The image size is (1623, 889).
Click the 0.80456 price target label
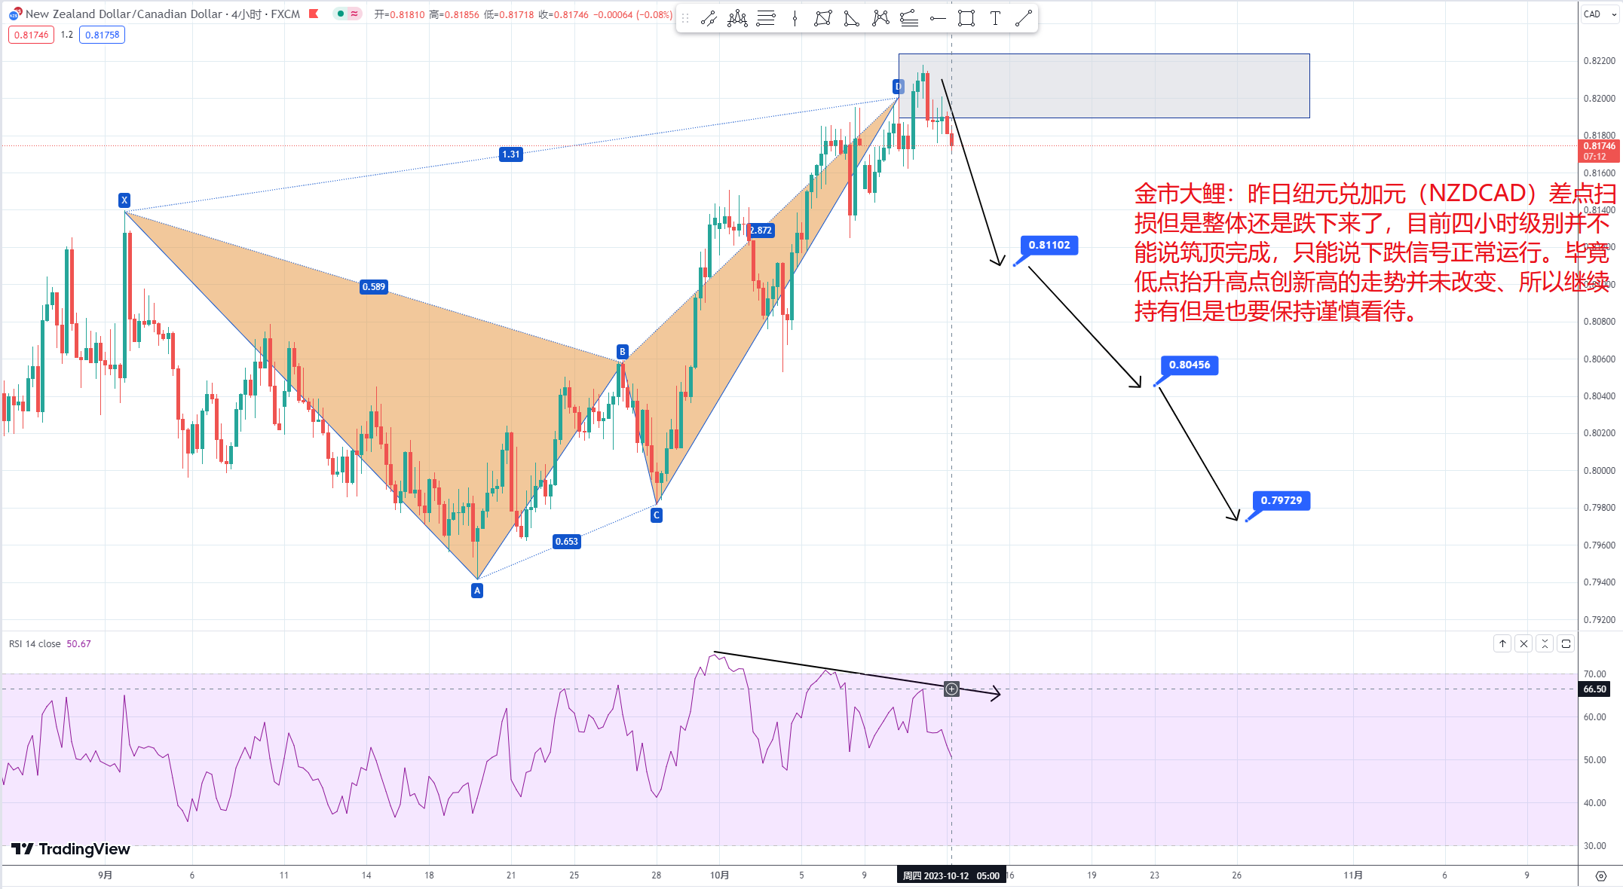(1190, 365)
